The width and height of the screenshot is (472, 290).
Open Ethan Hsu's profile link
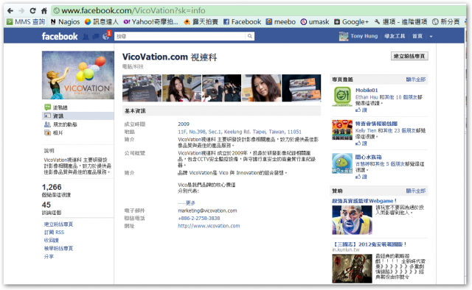point(367,97)
